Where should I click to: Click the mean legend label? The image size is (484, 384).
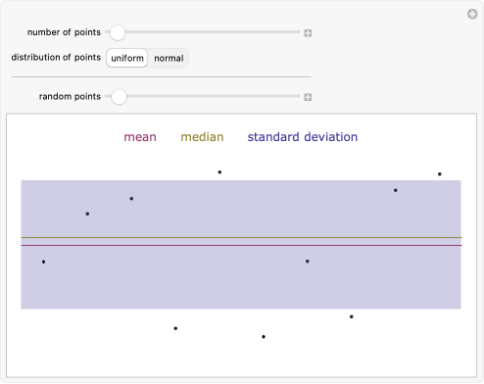pyautogui.click(x=140, y=137)
